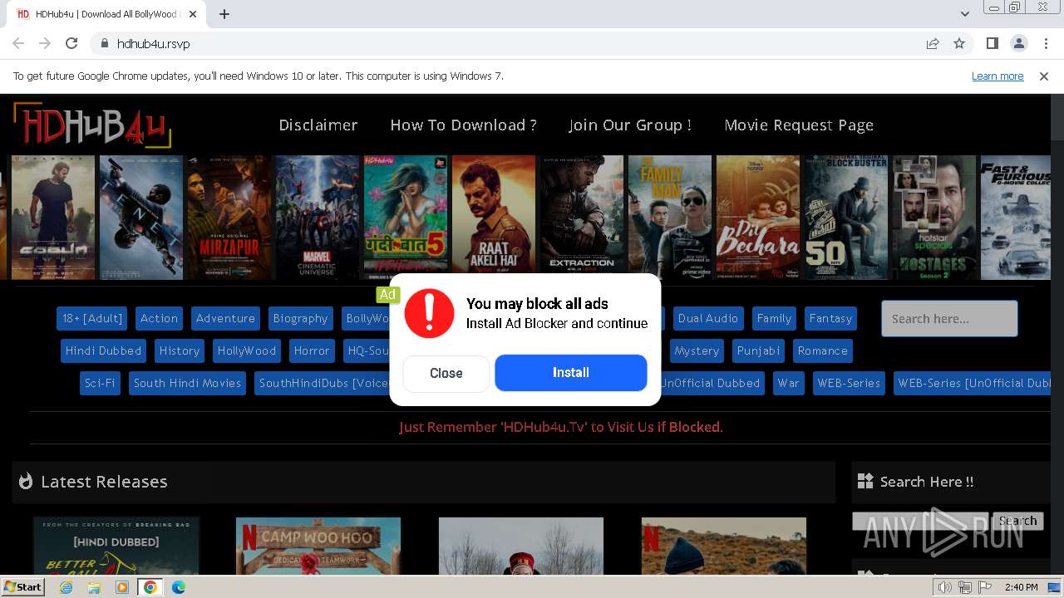Open File Explorer from the taskbar

pos(94,587)
